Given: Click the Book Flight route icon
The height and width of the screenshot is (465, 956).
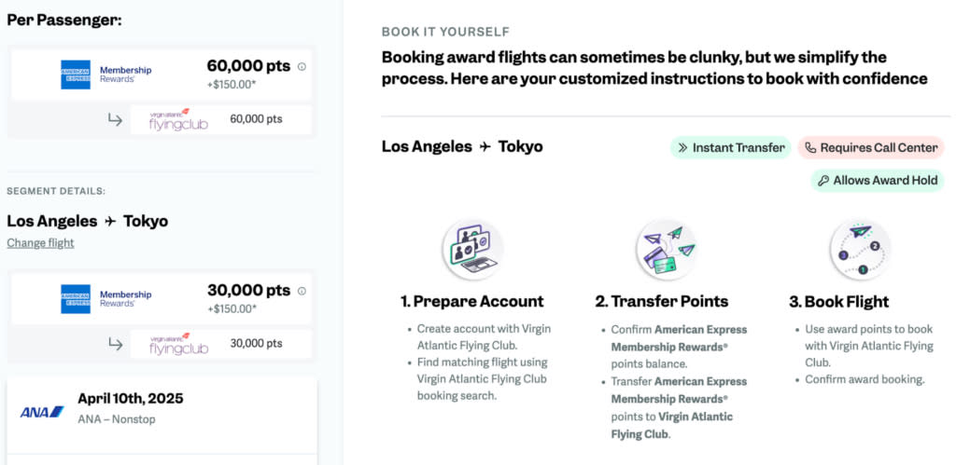Looking at the screenshot, I should 860,250.
